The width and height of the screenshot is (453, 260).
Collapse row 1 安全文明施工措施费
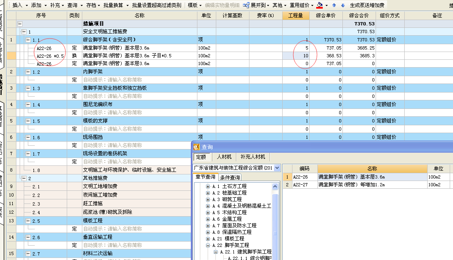point(24,32)
